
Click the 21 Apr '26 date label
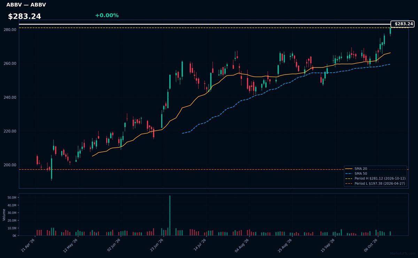28,245
